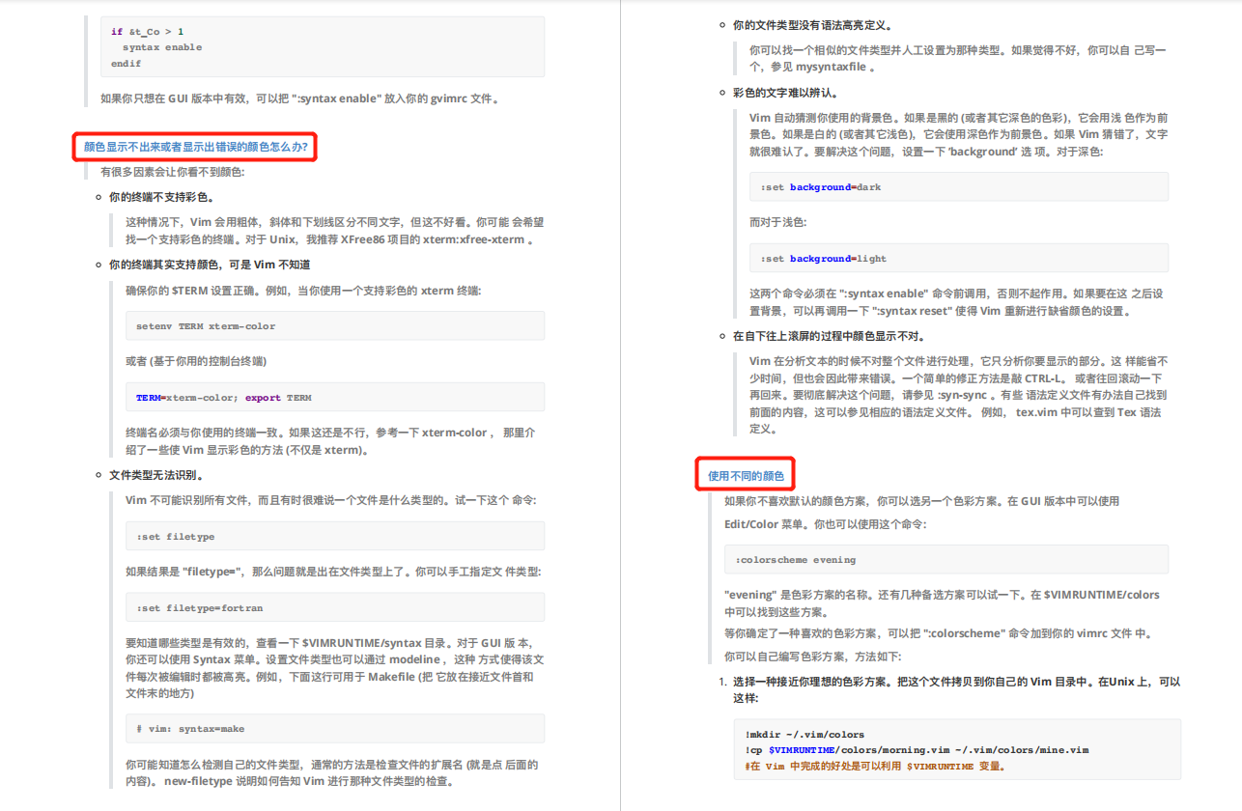
Task: Click the sentence starting "如果结果是 "filetype=""
Action: pos(333,572)
